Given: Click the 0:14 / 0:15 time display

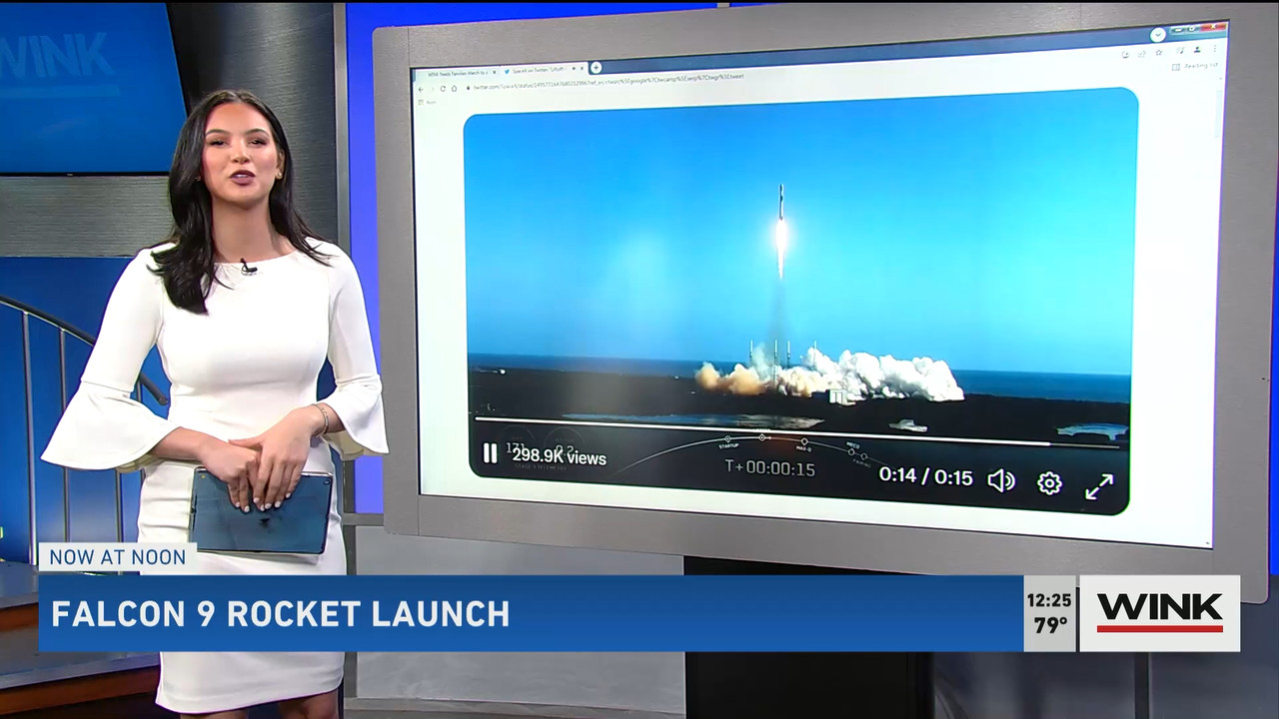Looking at the screenshot, I should (x=925, y=476).
